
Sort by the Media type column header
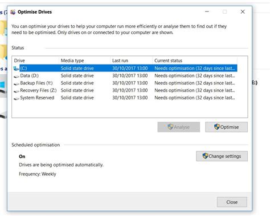click(x=85, y=61)
